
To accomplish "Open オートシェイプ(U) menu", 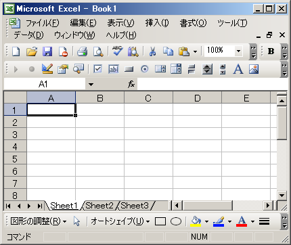I will pos(120,221).
